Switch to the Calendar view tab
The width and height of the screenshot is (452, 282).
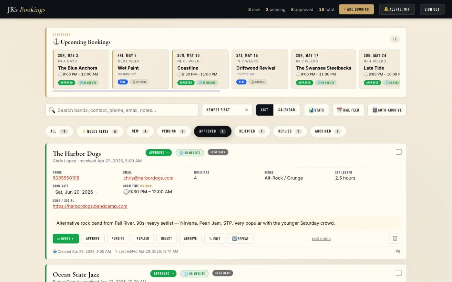(287, 110)
